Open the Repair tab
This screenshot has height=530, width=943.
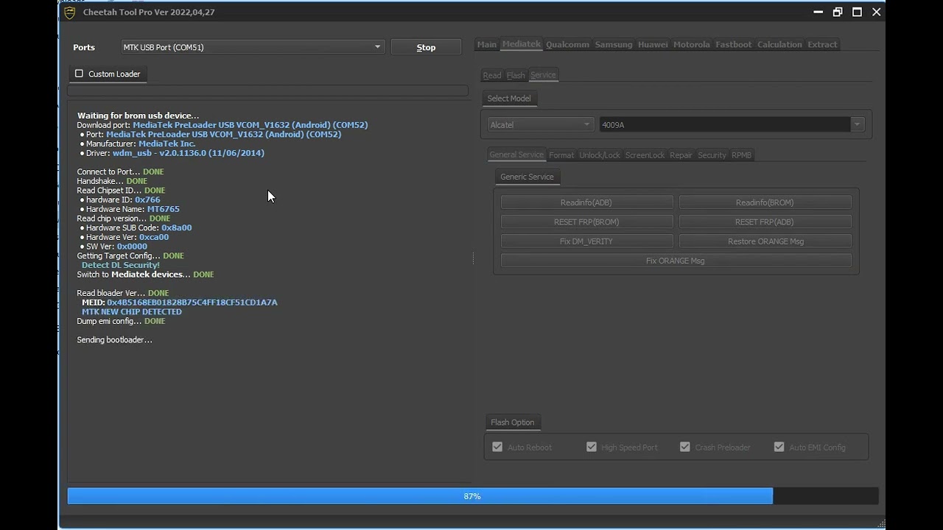(x=681, y=155)
